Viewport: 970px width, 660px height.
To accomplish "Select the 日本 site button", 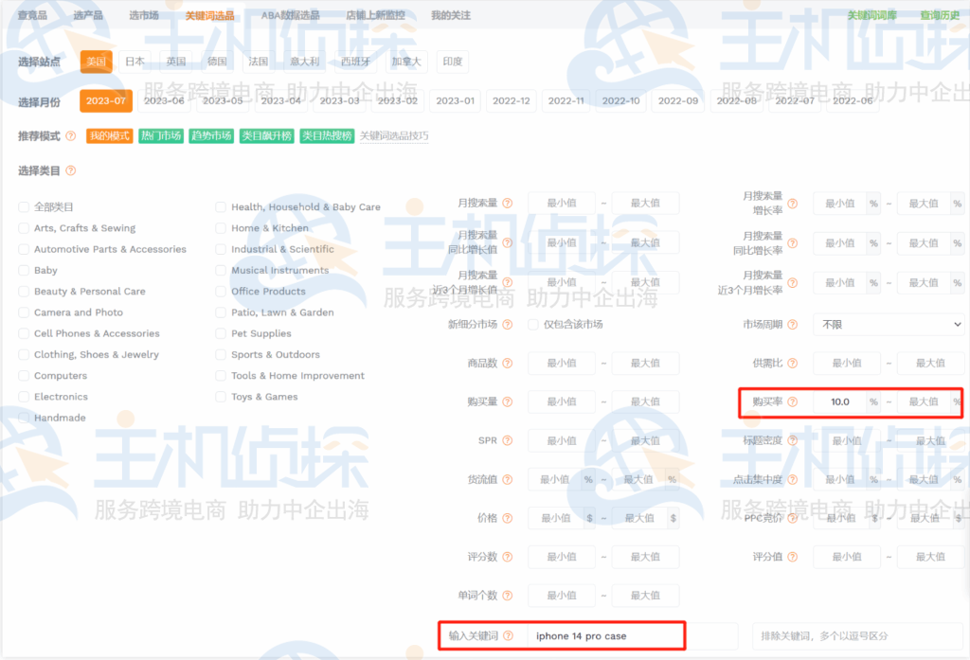I will (x=135, y=62).
